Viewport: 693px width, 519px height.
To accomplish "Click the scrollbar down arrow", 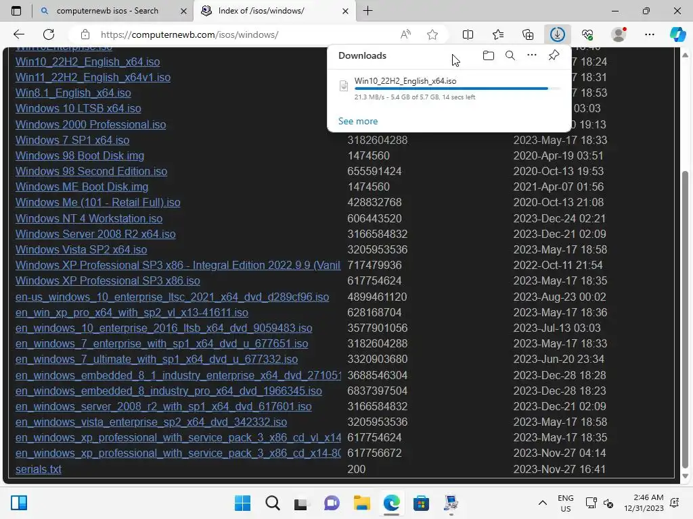I will click(x=685, y=476).
